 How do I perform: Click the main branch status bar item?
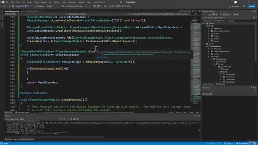(x=229, y=143)
